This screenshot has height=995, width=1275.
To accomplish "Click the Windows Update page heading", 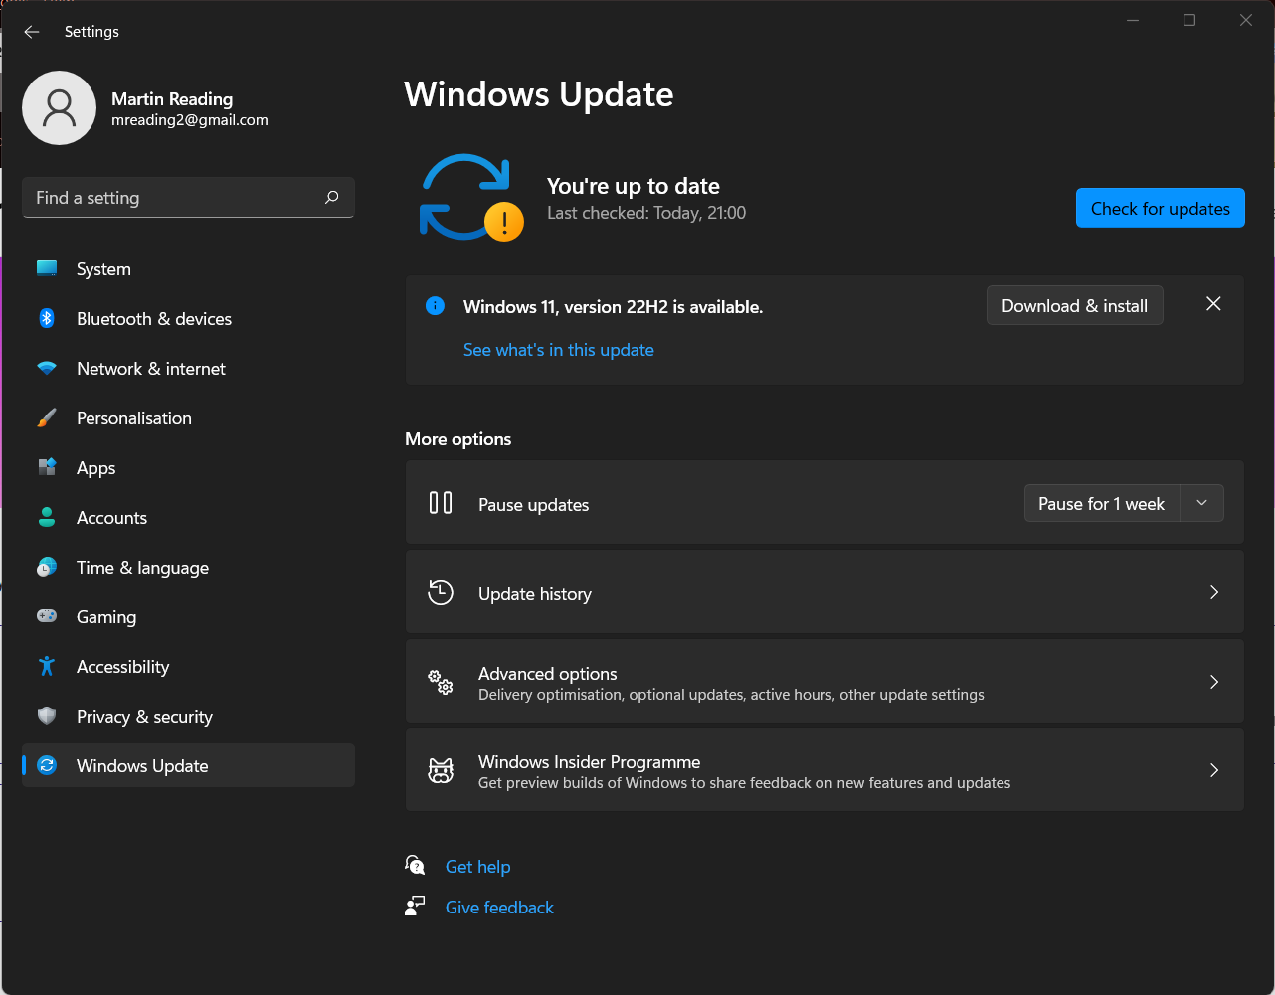I will click(539, 94).
